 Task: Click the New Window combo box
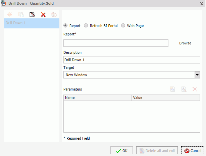pyautogui.click(x=132, y=75)
